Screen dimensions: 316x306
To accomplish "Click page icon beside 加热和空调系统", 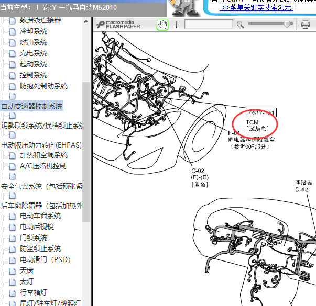I will [12, 155].
